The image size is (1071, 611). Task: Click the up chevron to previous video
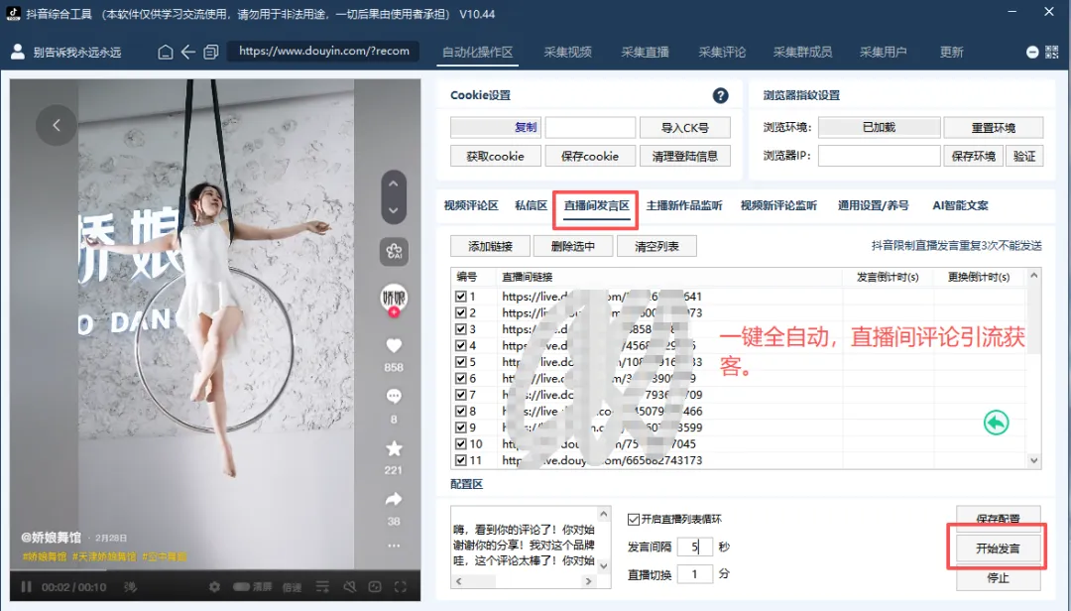coord(394,183)
